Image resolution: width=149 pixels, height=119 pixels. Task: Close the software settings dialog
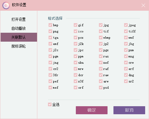click(143, 5)
